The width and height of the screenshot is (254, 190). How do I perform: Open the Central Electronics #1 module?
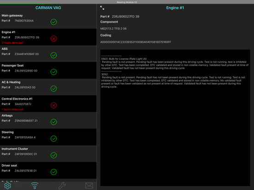tap(48, 104)
